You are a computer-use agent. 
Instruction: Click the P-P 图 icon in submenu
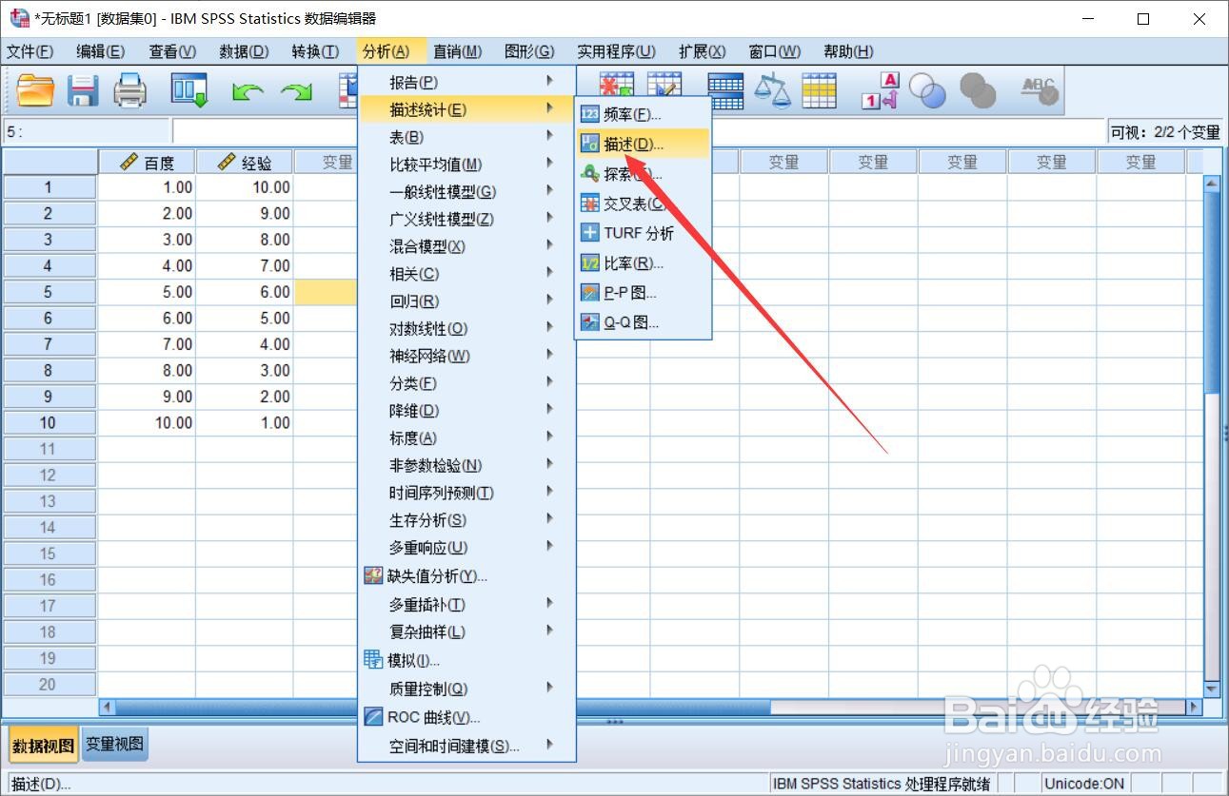click(x=590, y=293)
